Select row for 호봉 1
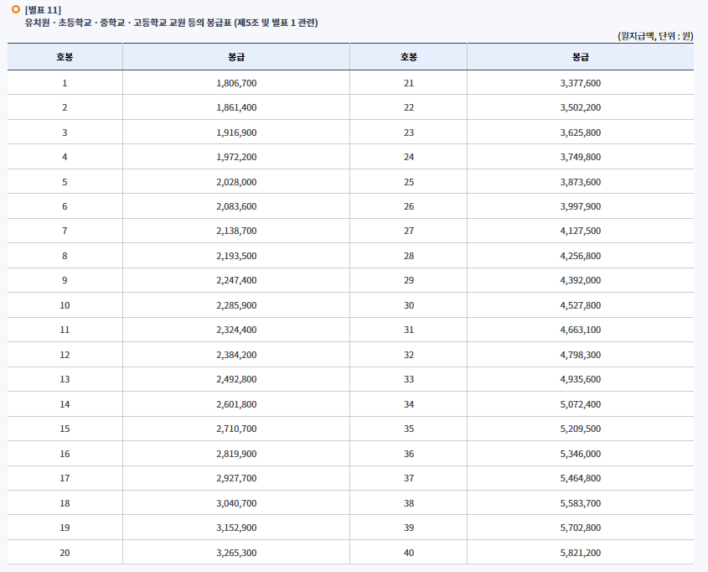The width and height of the screenshot is (708, 572). 64,82
